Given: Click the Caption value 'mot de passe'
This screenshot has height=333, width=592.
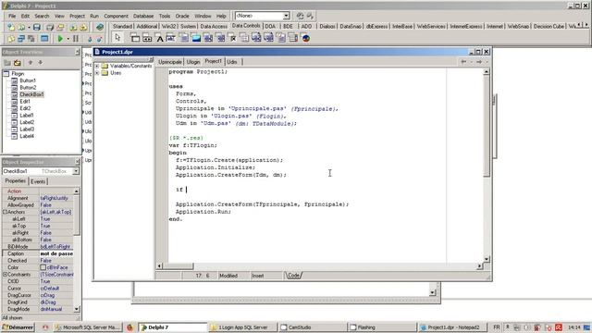Looking at the screenshot, I should [56, 253].
